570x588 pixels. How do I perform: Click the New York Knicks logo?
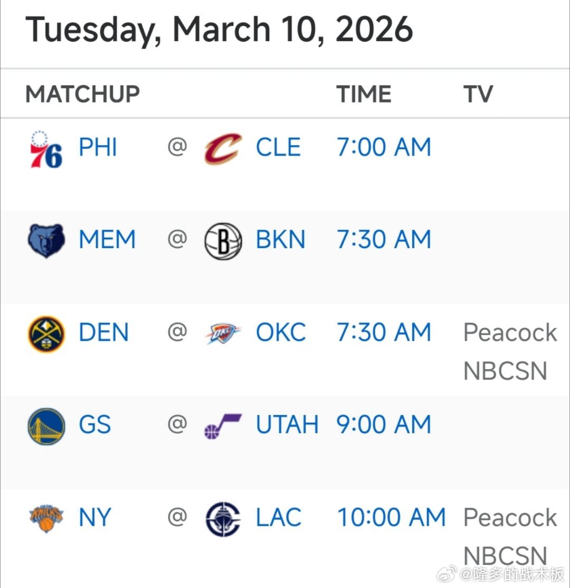click(46, 518)
